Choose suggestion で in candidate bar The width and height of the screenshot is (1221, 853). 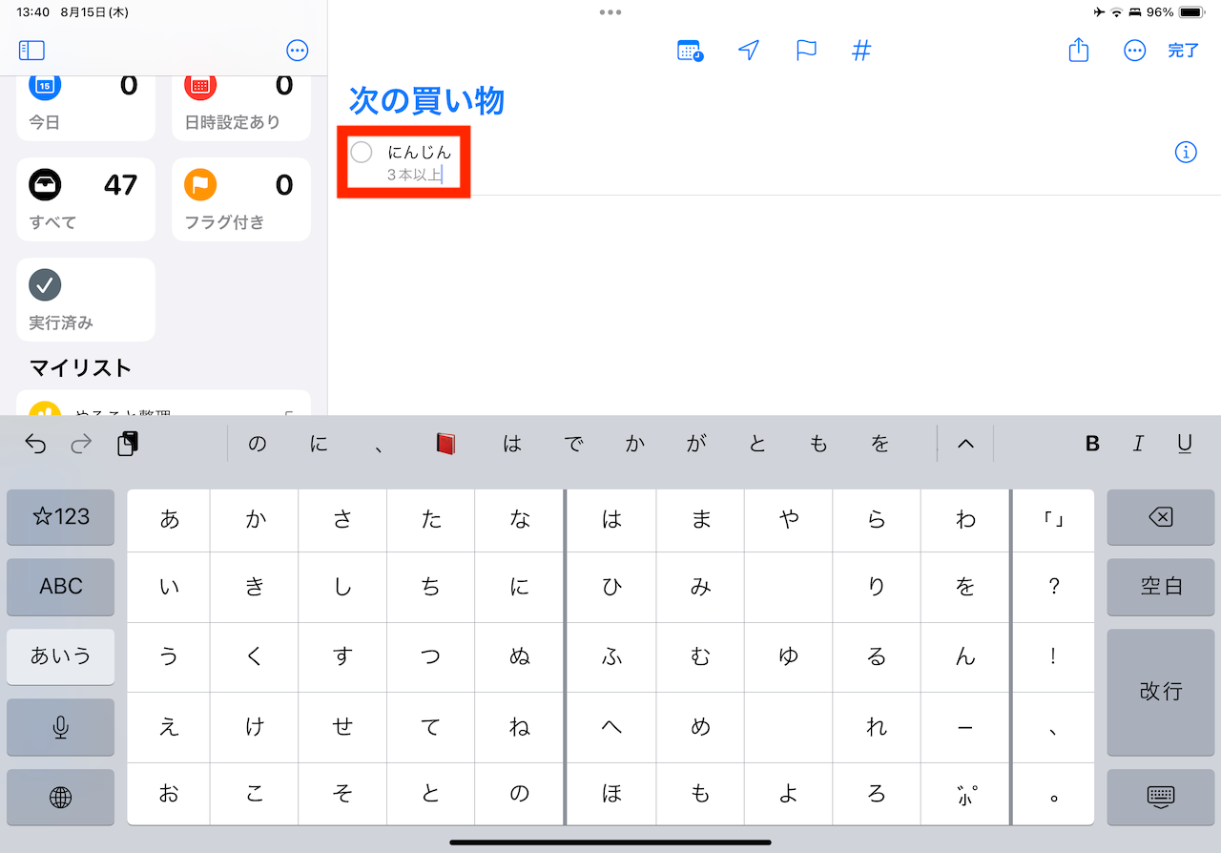click(x=573, y=444)
